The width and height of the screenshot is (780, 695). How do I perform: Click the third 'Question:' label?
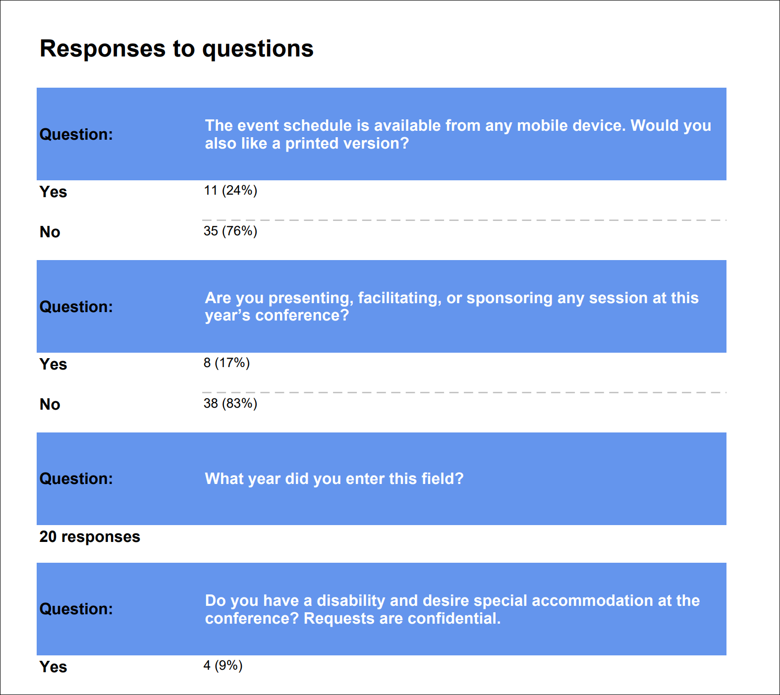[76, 479]
